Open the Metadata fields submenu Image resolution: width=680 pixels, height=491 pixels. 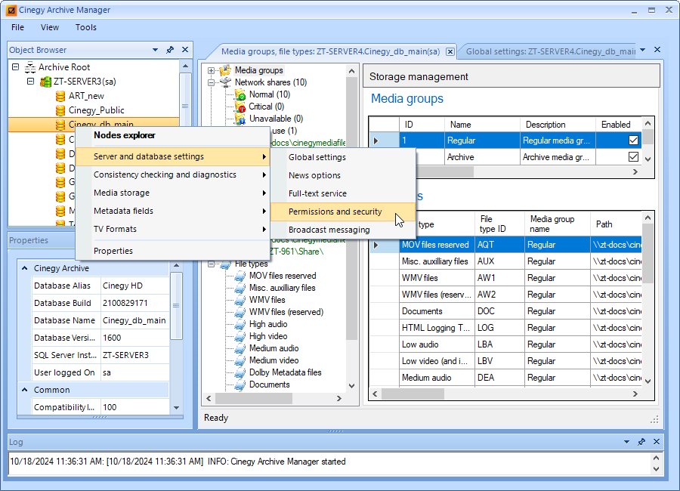pyautogui.click(x=172, y=212)
